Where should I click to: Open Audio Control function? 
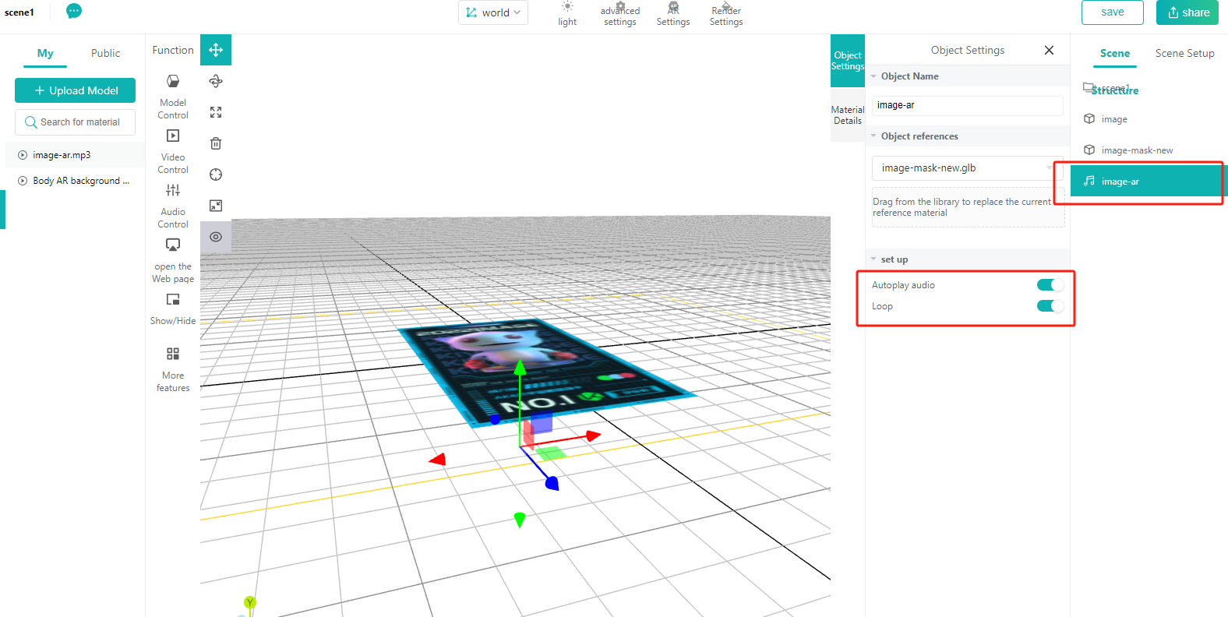173,206
